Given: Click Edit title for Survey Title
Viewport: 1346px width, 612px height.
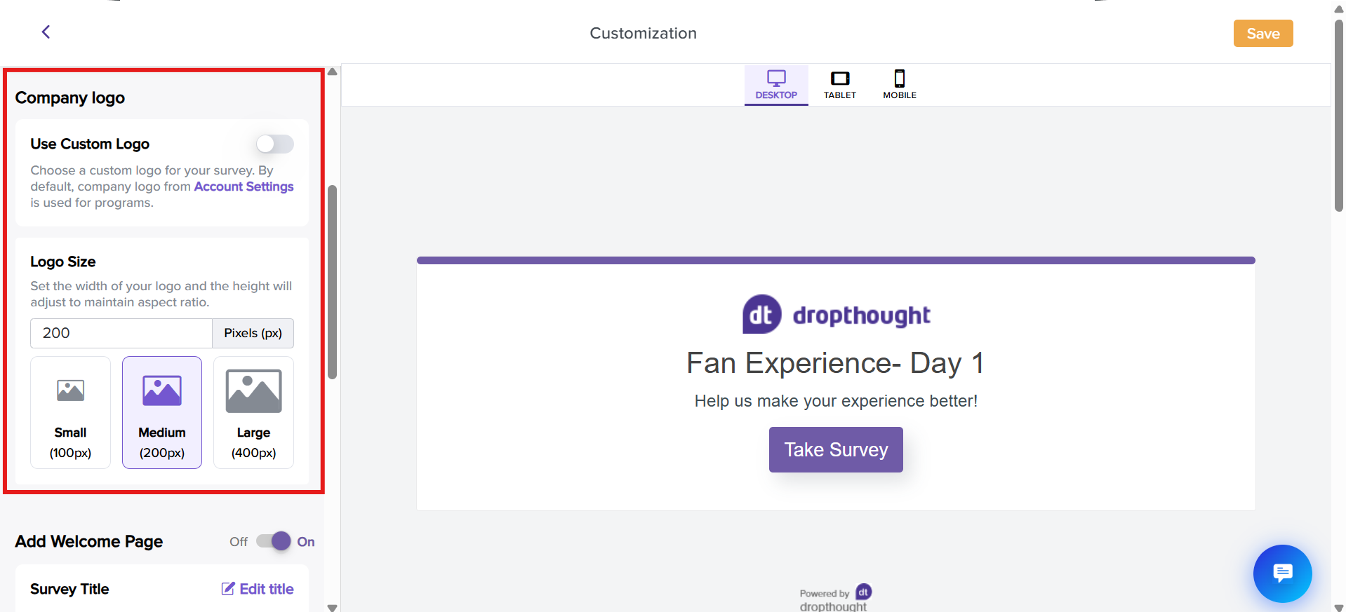Looking at the screenshot, I should pyautogui.click(x=258, y=589).
